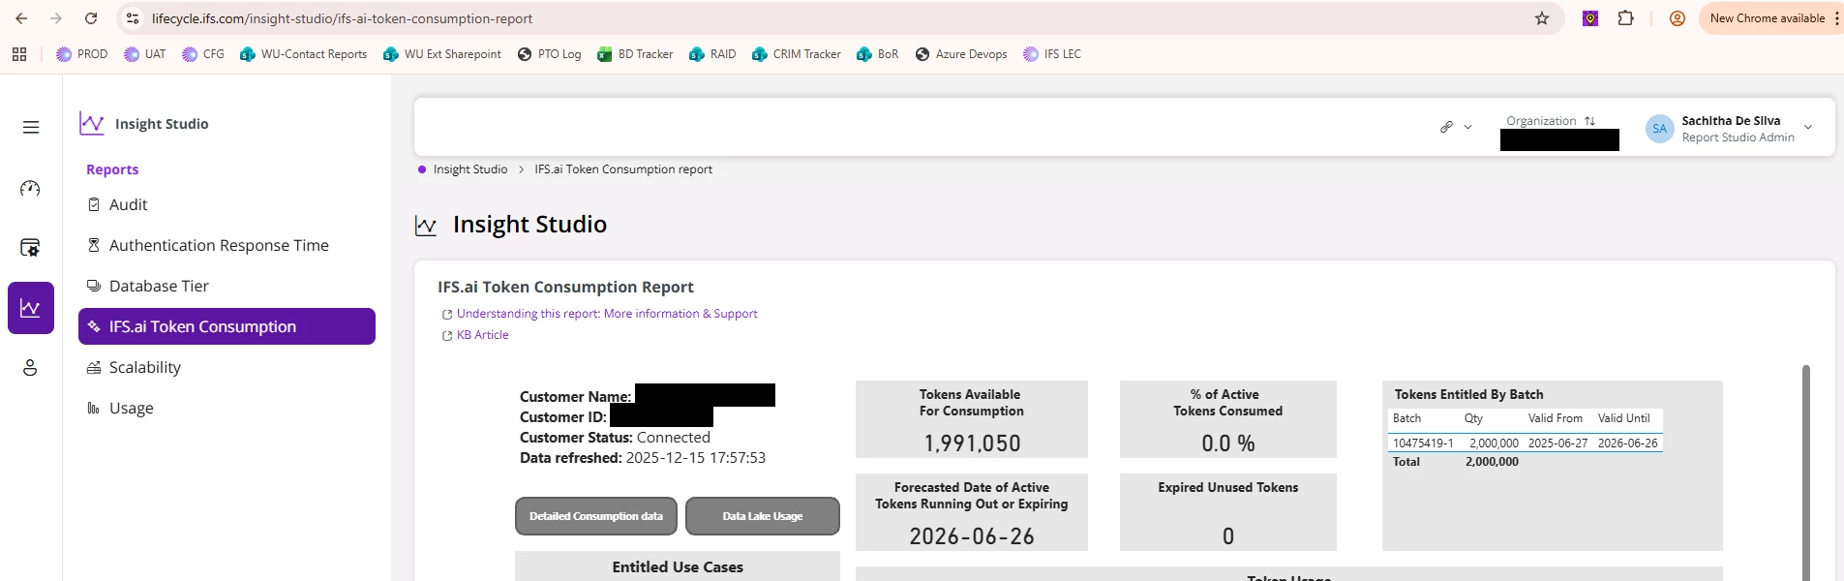The height and width of the screenshot is (581, 1844).
Task: Open the calendar settings icon in left rail
Action: pyautogui.click(x=31, y=248)
